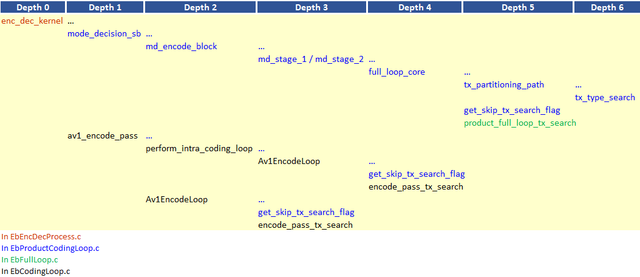
Task: Select md_encode_block in Depth 2
Action: [181, 46]
